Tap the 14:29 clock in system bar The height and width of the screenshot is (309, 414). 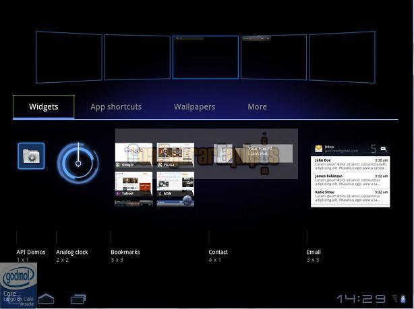pos(361,299)
